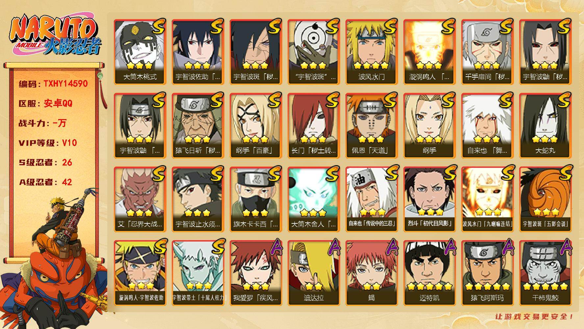
Task: Select the 宇智波斑「五影会谈」 card
Action: [545, 199]
